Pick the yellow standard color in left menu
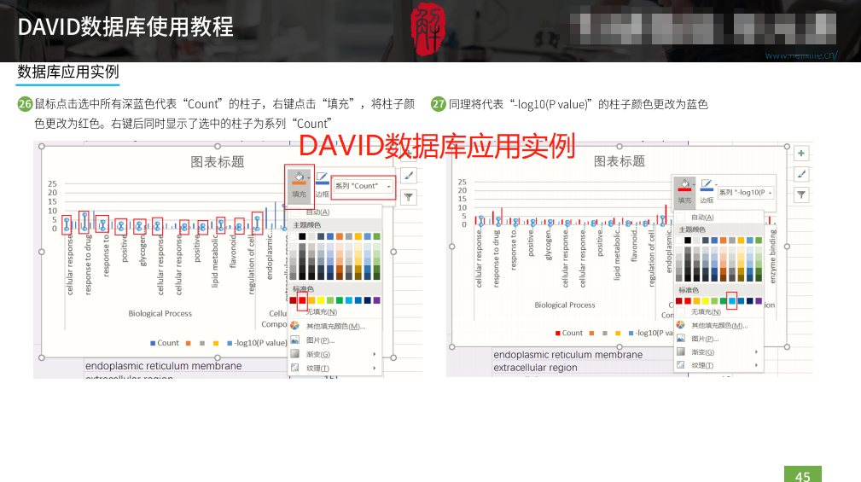The width and height of the screenshot is (861, 482). [x=321, y=300]
